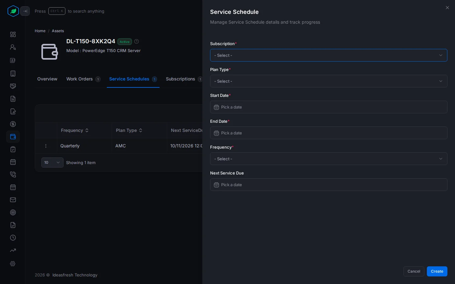
Task: Click the search anything bar
Action: pos(70,11)
